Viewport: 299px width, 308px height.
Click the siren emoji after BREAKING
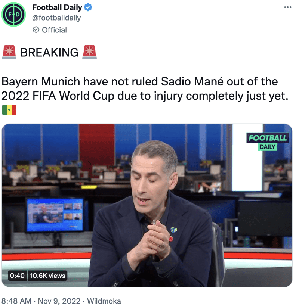(x=89, y=52)
